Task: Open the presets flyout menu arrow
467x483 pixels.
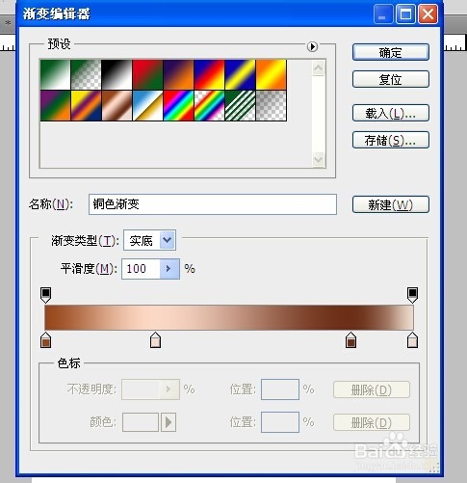Action: point(312,46)
